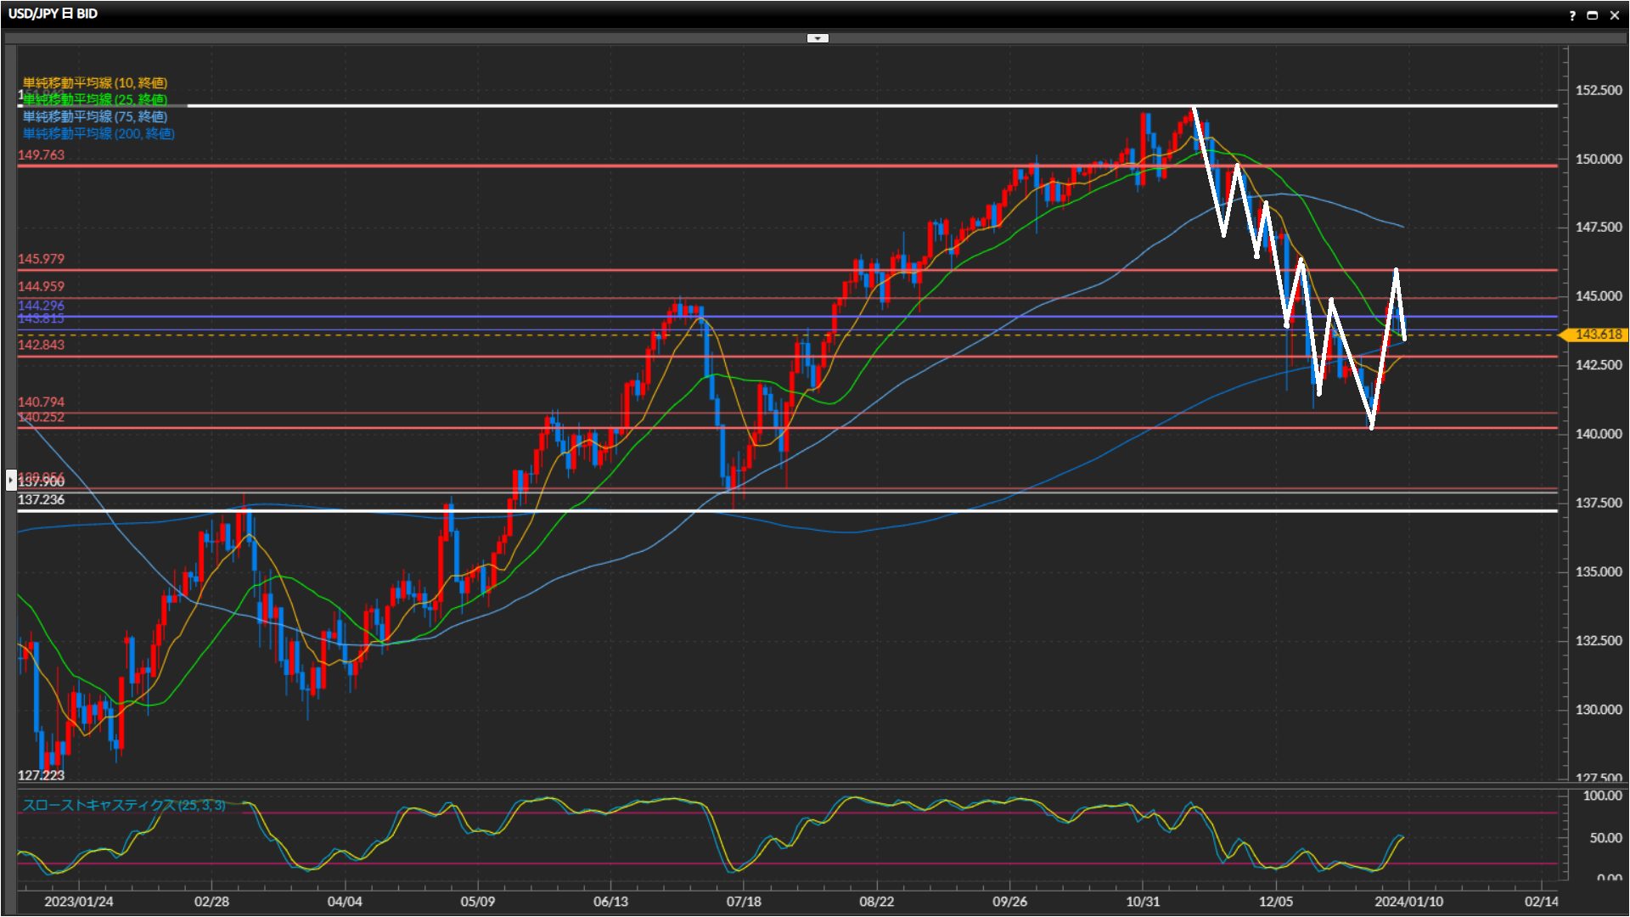Select the green 単純移動平均線 (25, 終値) label

point(95,99)
